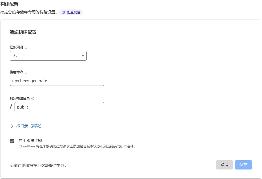Click the slash prefix before the public field

[11, 107]
